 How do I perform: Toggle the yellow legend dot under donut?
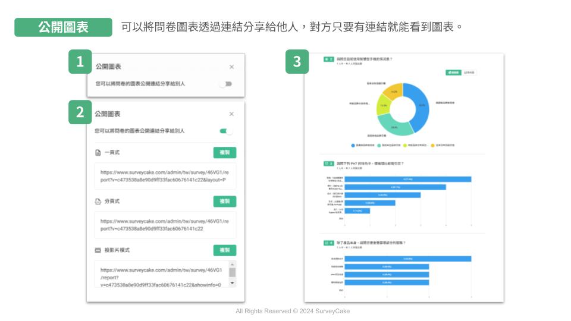[432, 146]
